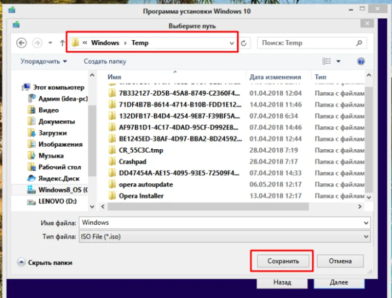Sort by Тип column header
The height and width of the screenshot is (298, 392).
321,77
